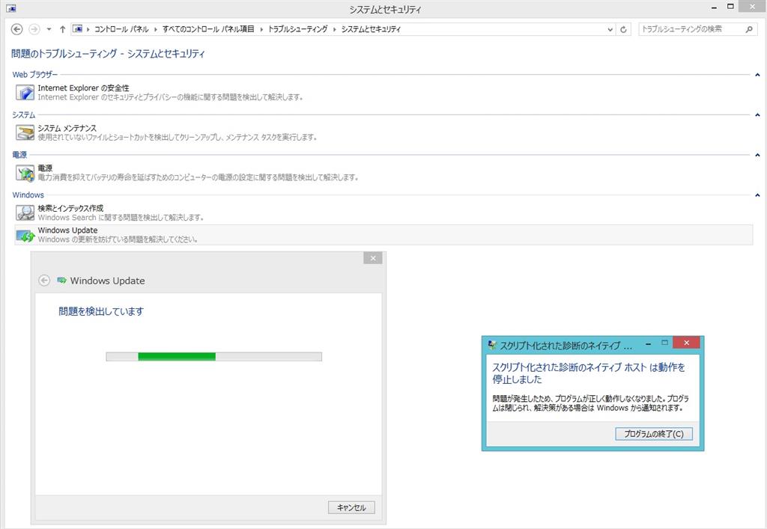Go back with the address bar back arrow
Viewport: 767px width, 529px height.
(x=16, y=29)
